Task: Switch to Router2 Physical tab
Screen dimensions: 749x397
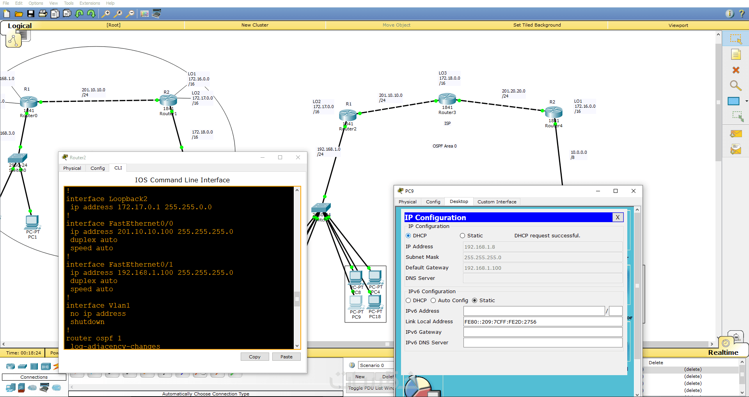Action: (x=72, y=168)
